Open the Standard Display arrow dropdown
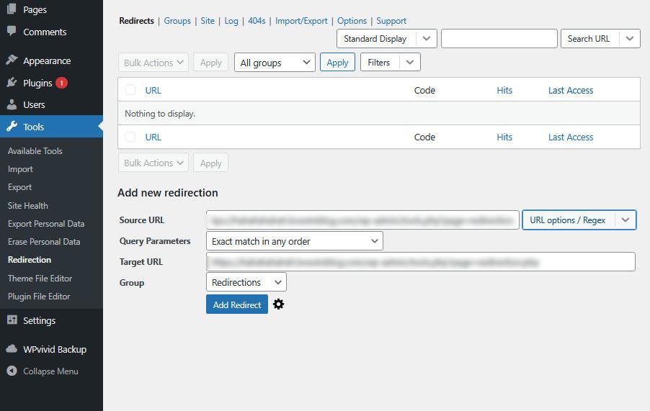Screen dimensions: 650x411 427,39
